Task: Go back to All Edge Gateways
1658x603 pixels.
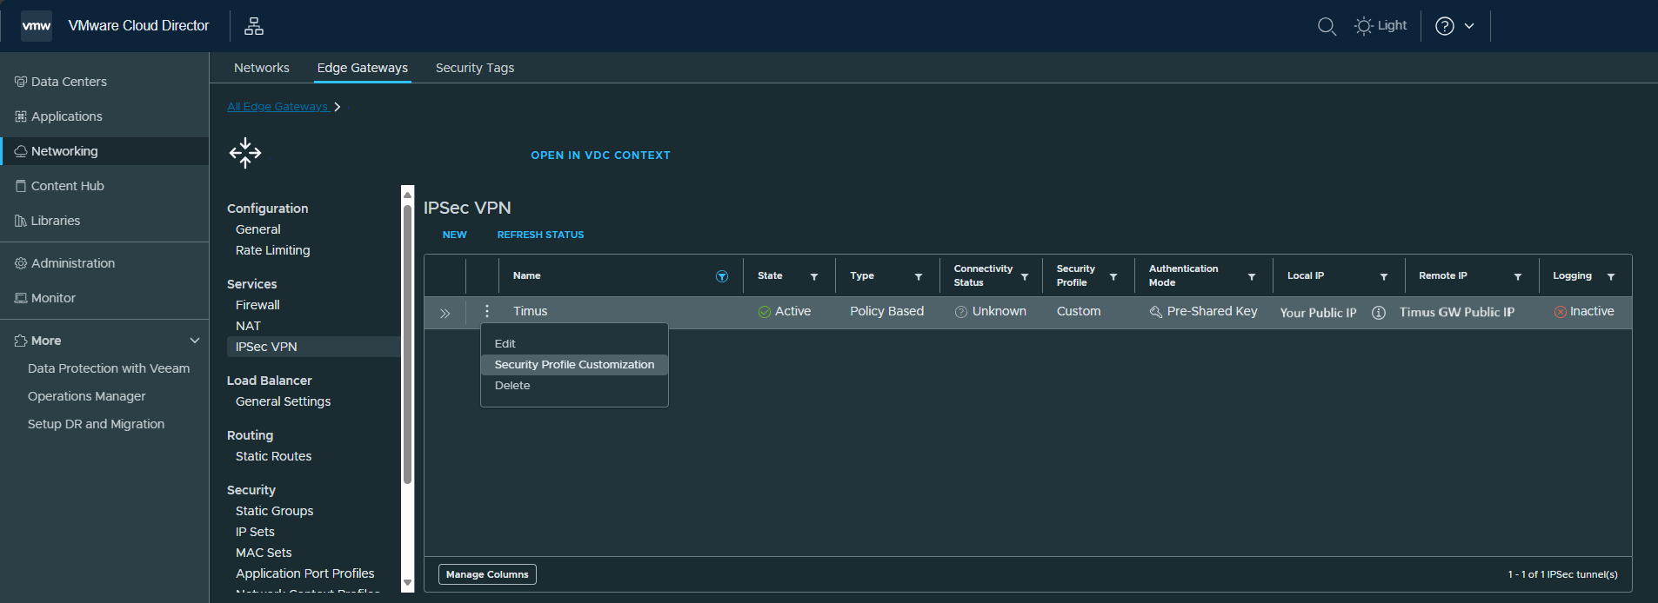Action: (x=277, y=107)
